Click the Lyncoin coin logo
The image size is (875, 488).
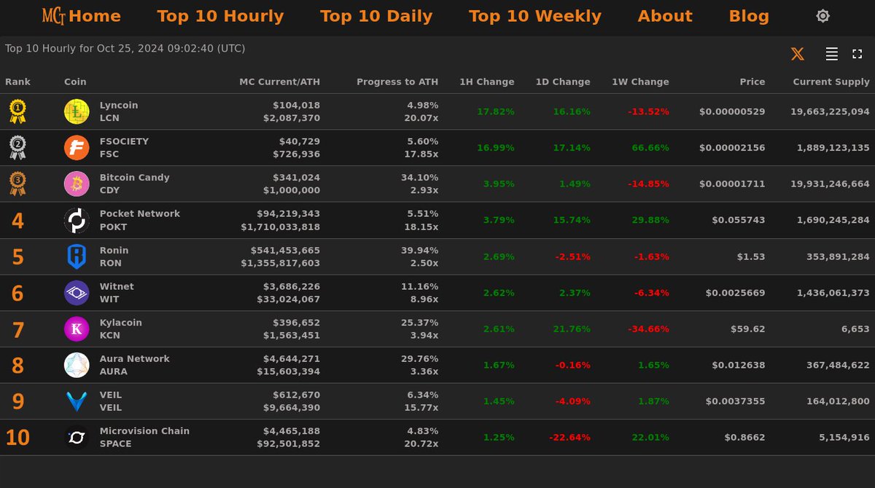pos(77,111)
